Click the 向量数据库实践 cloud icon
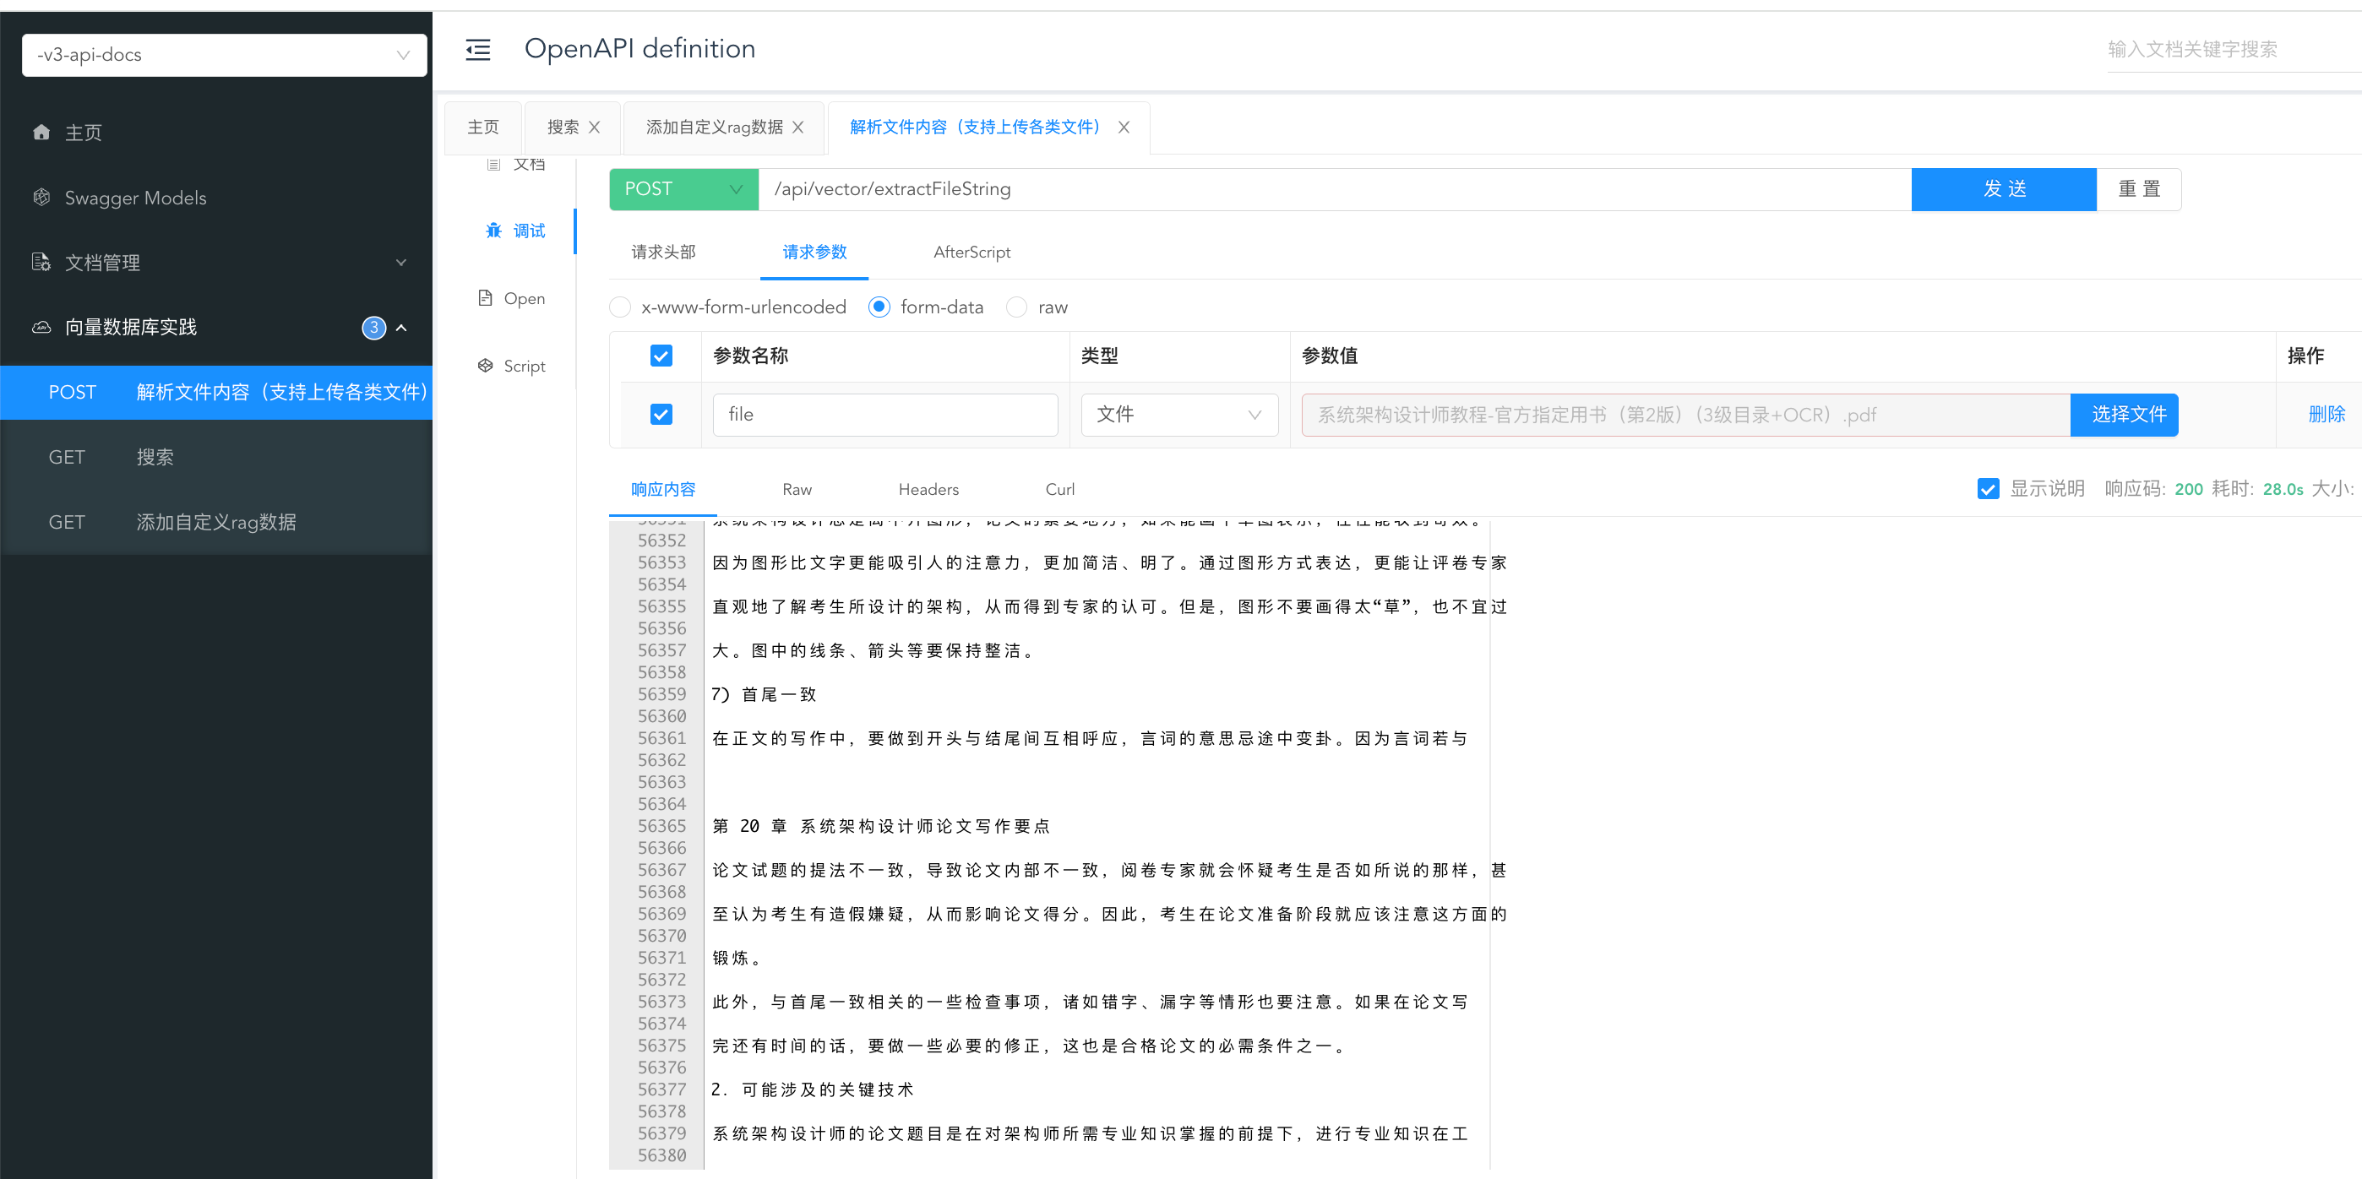This screenshot has width=2362, height=1179. (x=41, y=328)
